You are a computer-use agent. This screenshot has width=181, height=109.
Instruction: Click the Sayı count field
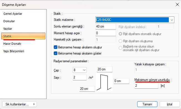80,77
